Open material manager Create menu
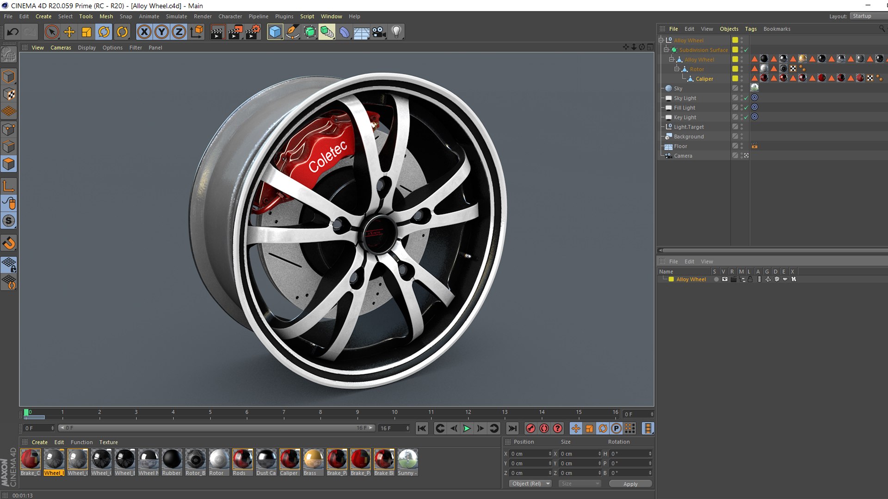The width and height of the screenshot is (888, 499). click(x=39, y=442)
